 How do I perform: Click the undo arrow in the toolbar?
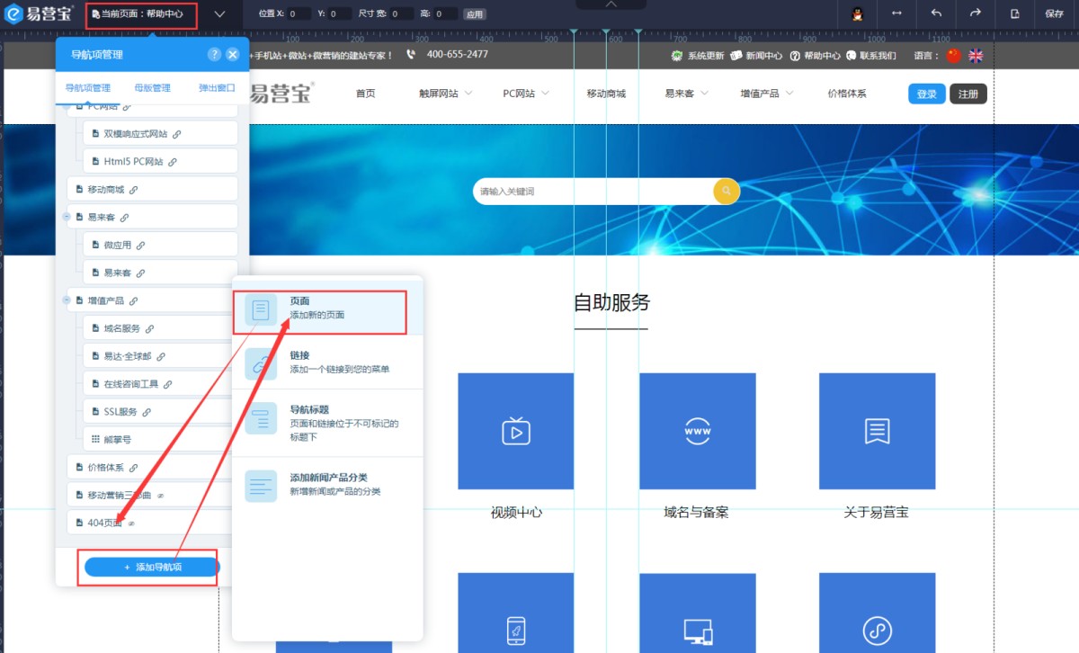[936, 13]
